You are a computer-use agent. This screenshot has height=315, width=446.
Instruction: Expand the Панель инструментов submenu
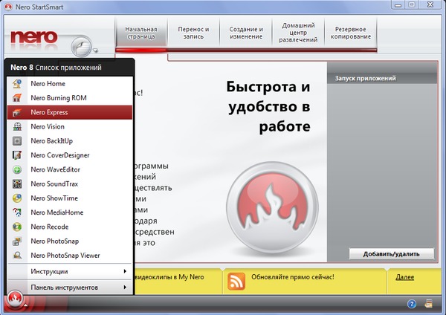[x=70, y=287]
